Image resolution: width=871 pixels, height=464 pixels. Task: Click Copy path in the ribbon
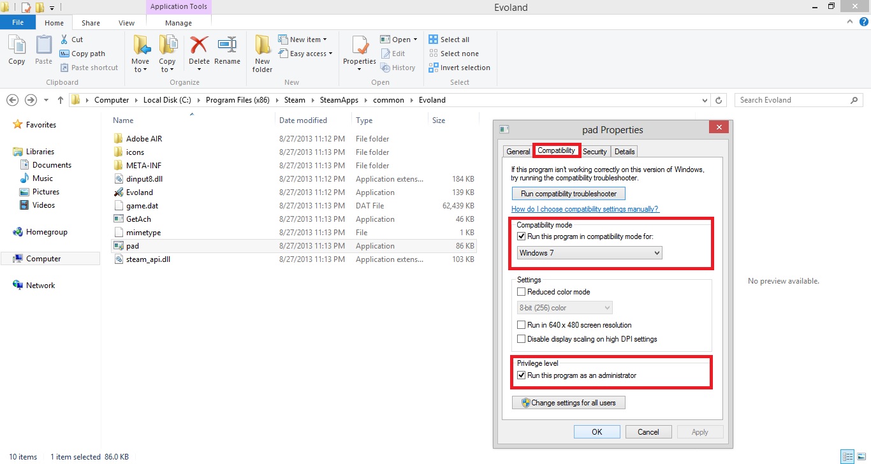(82, 54)
